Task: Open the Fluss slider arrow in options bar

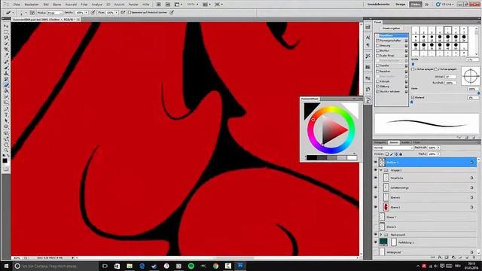Action: pyautogui.click(x=117, y=13)
